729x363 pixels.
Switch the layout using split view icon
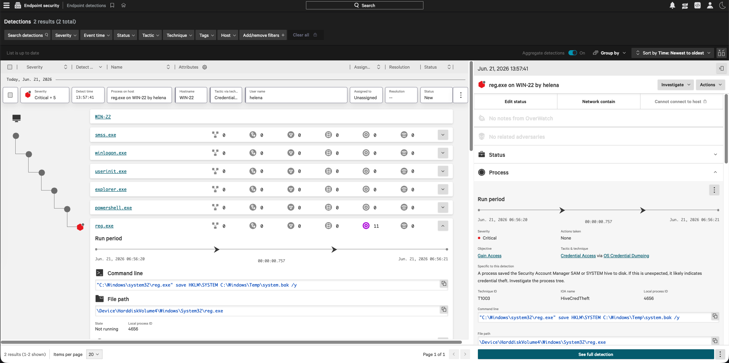coord(721,53)
